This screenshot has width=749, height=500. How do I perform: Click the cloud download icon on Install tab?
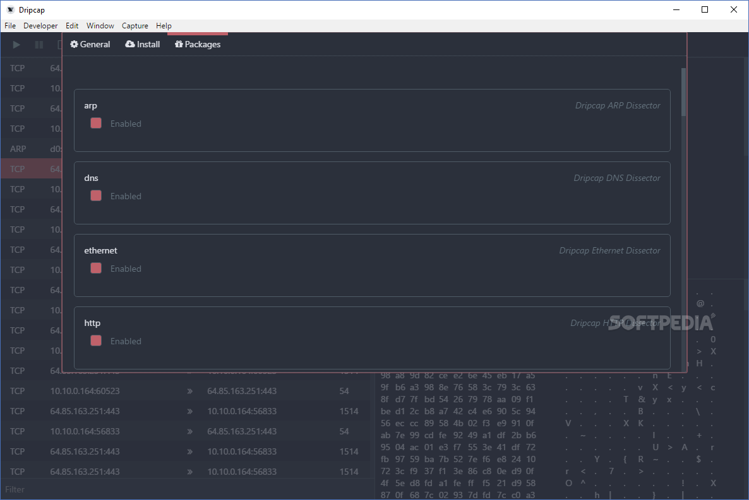point(130,44)
